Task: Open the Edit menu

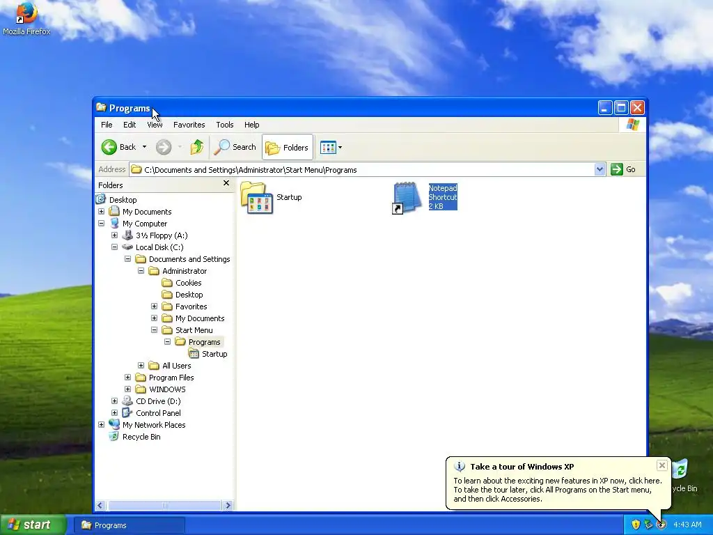Action: click(130, 125)
